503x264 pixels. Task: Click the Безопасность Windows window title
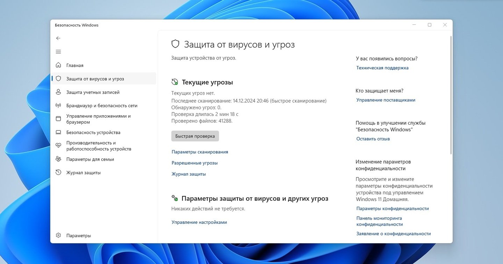pos(77,25)
